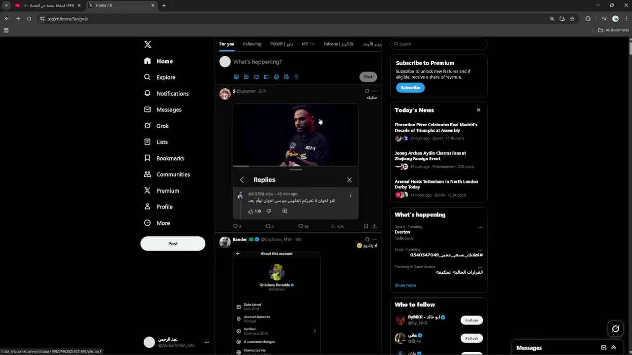Share the first post
Viewport: 632px width, 355px height.
pyautogui.click(x=374, y=226)
